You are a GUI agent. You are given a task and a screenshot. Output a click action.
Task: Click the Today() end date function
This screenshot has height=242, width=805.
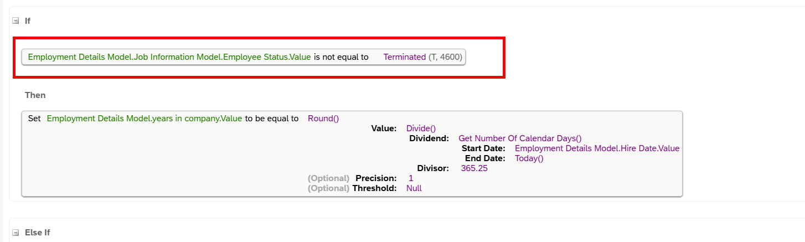click(529, 158)
